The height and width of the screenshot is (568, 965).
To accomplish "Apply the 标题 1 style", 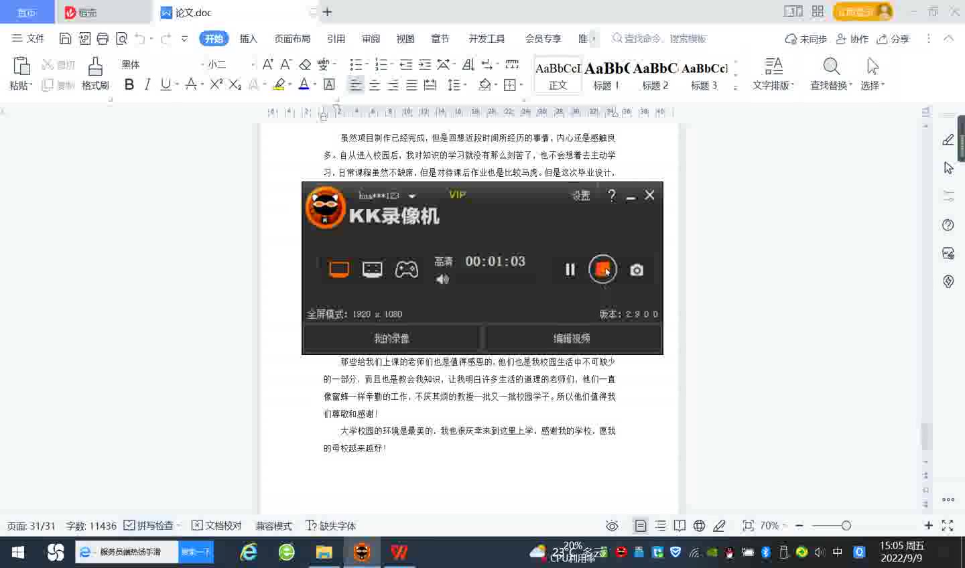I will click(x=606, y=75).
